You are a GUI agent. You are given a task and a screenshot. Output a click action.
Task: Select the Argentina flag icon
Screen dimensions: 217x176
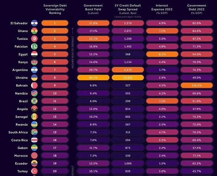coord(34,70)
